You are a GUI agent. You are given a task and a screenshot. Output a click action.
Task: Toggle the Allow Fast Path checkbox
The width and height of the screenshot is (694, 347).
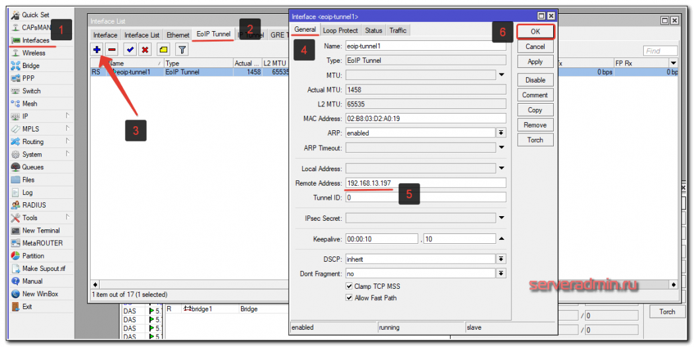[x=349, y=298]
